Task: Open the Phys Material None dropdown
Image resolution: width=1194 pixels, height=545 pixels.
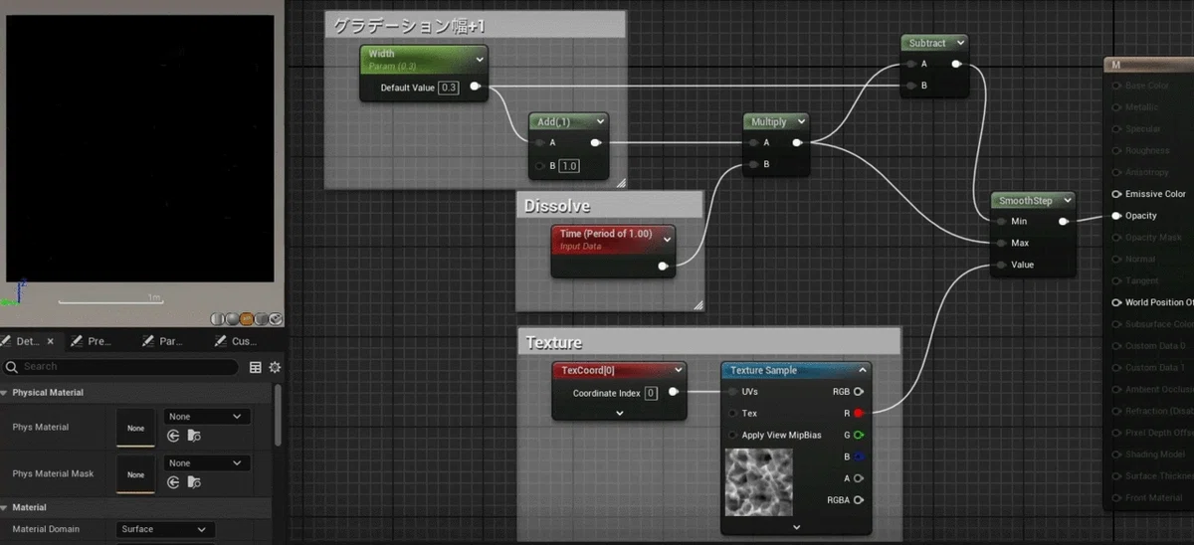Action: 206,417
